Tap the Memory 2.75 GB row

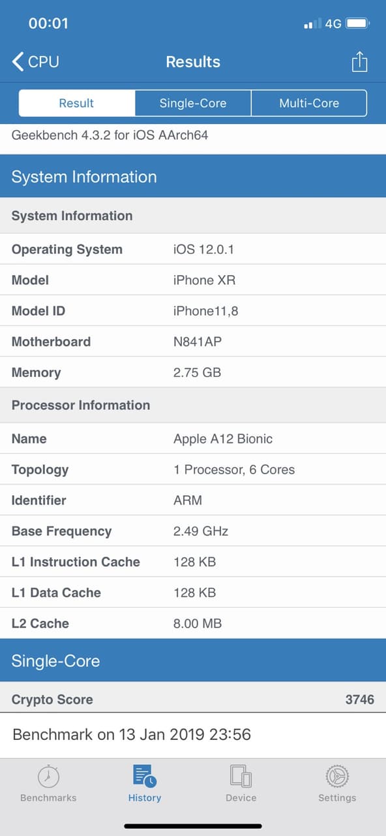[193, 372]
